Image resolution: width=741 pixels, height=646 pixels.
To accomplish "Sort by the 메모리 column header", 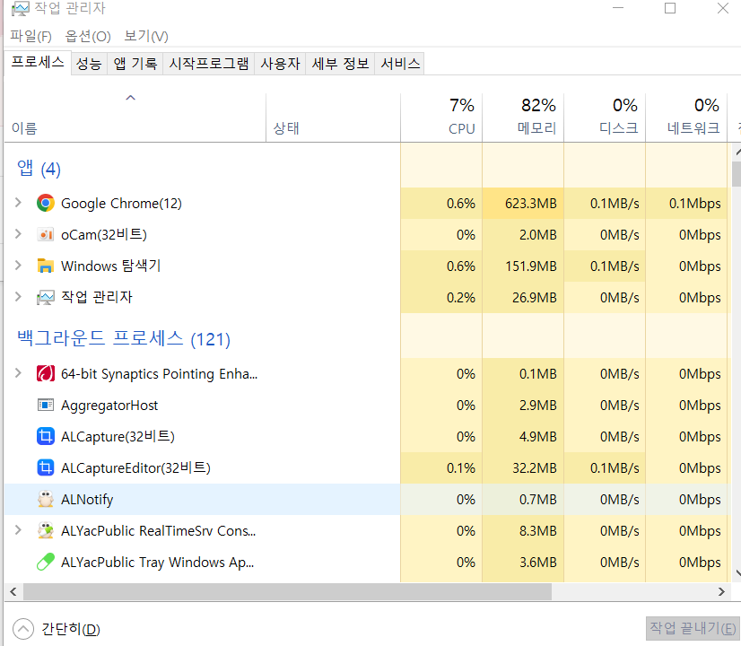I will (523, 118).
